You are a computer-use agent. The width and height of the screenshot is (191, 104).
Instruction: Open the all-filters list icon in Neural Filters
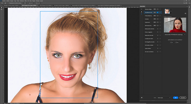point(142,9)
